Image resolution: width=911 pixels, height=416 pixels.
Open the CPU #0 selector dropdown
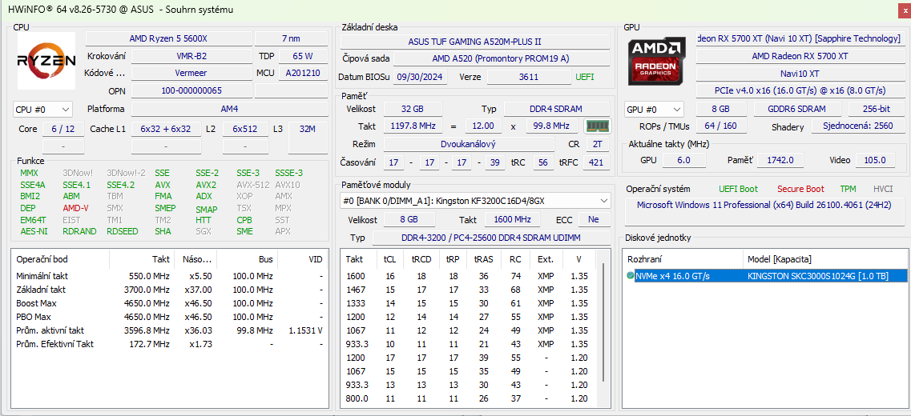click(43, 109)
